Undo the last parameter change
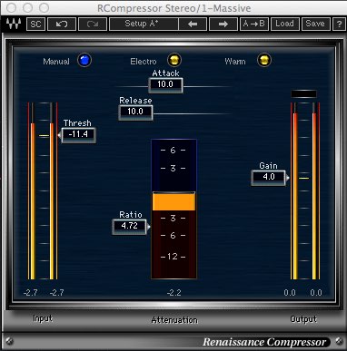Screen dimensions: 347x351 (62, 24)
